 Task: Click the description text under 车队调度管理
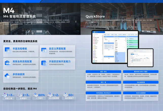[x=140, y=86]
